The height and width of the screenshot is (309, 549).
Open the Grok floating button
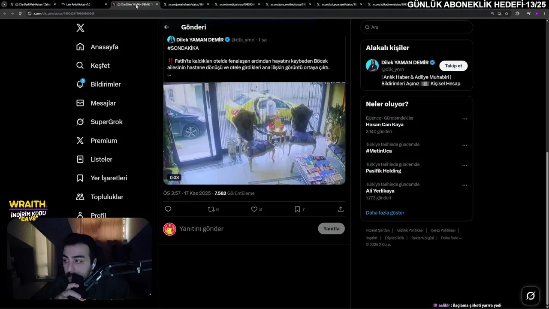531,296
